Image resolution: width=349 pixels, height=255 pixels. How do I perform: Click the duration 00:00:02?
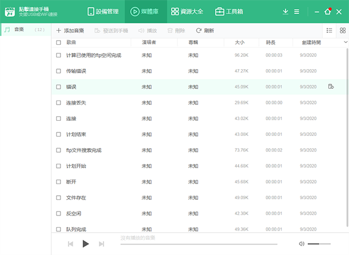coord(274,150)
